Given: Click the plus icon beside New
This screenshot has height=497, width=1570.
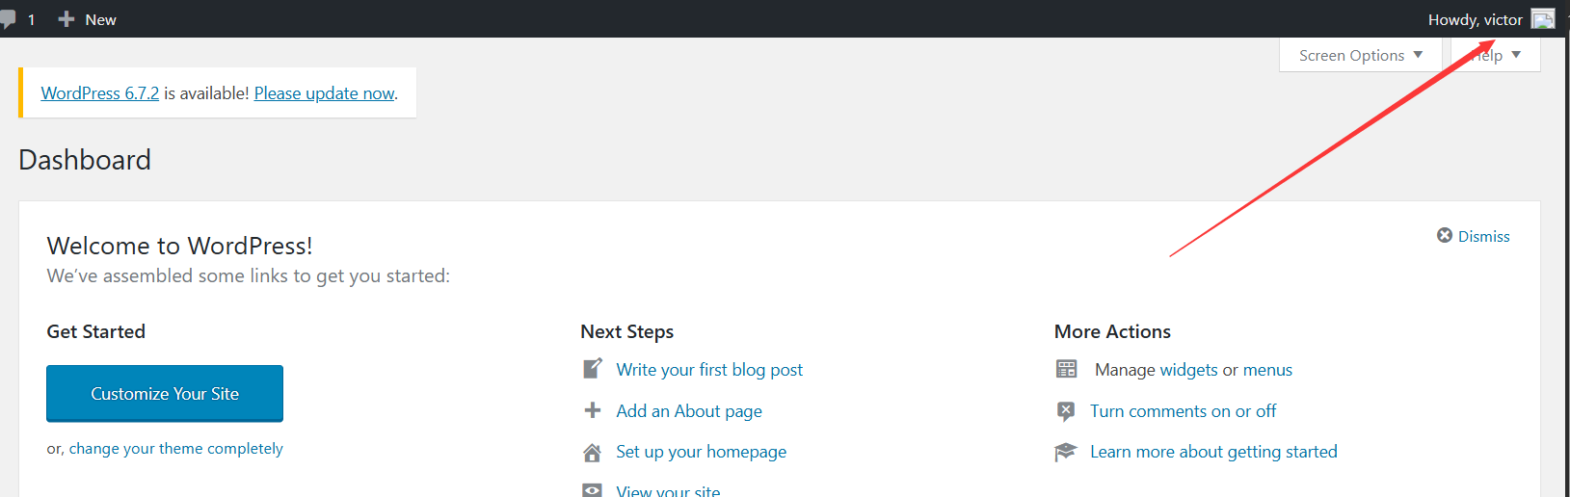Looking at the screenshot, I should tap(67, 19).
